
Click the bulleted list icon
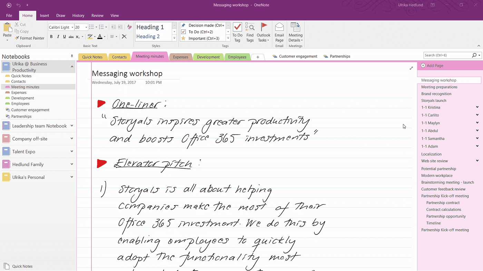click(x=91, y=27)
